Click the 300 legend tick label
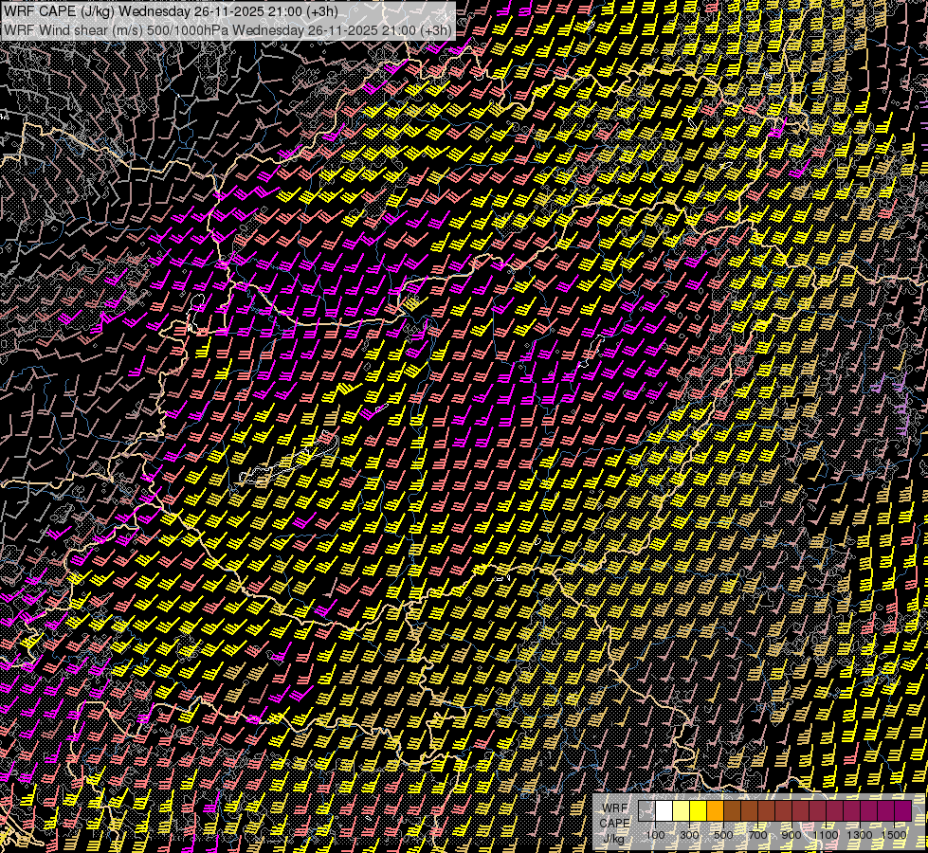The width and height of the screenshot is (928, 853). (690, 835)
